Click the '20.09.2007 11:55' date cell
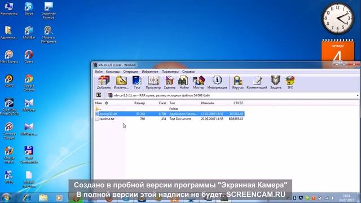This screenshot has height=203, width=361. click(x=212, y=119)
